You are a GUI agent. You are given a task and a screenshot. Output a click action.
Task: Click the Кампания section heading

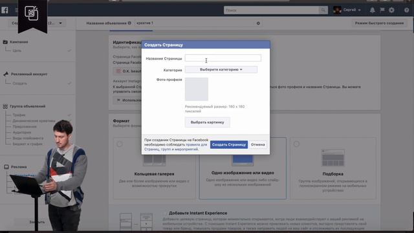(x=19, y=42)
